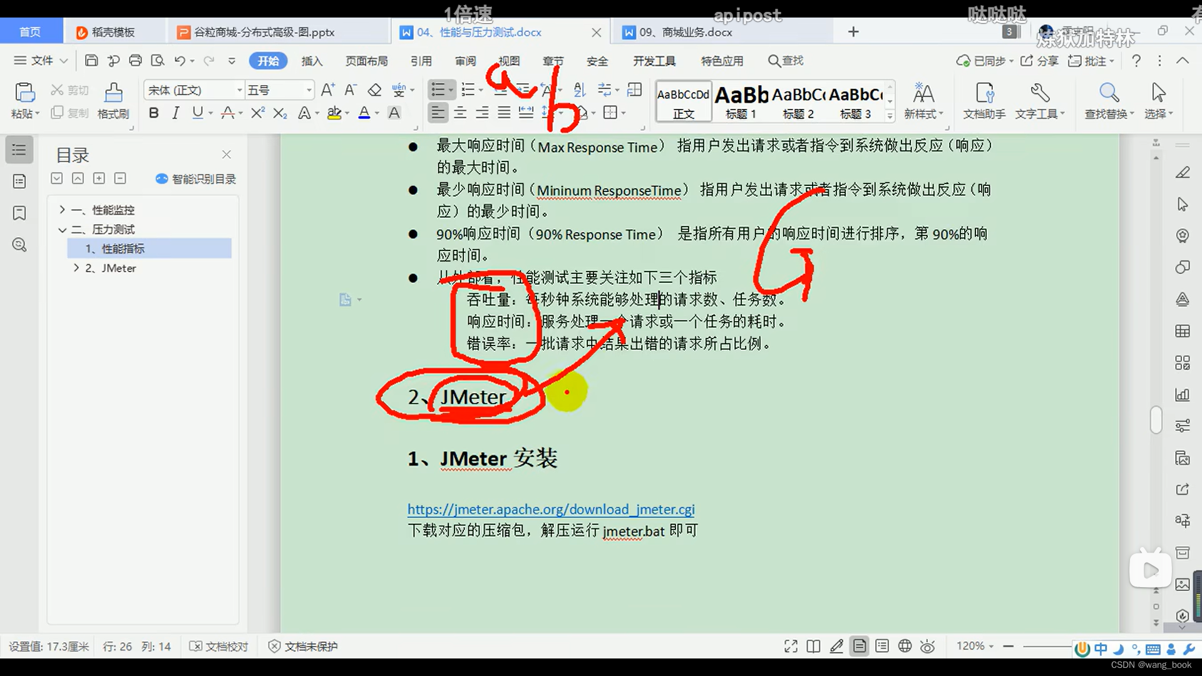Viewport: 1202px width, 676px height.
Task: Collapse 二、压力测试 in outline tree
Action: point(62,230)
